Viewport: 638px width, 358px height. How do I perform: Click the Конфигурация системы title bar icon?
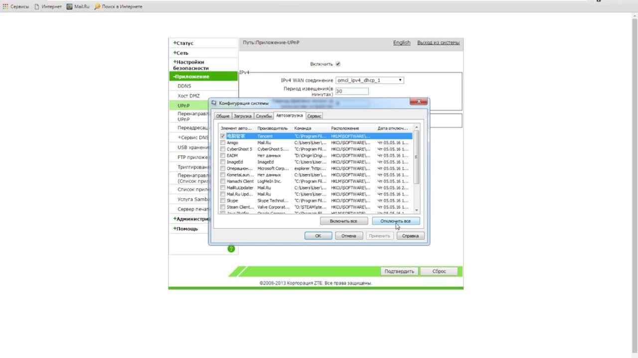tap(214, 103)
